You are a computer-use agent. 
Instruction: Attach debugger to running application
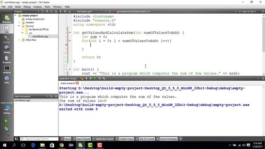pyautogui.click(x=104, y=78)
